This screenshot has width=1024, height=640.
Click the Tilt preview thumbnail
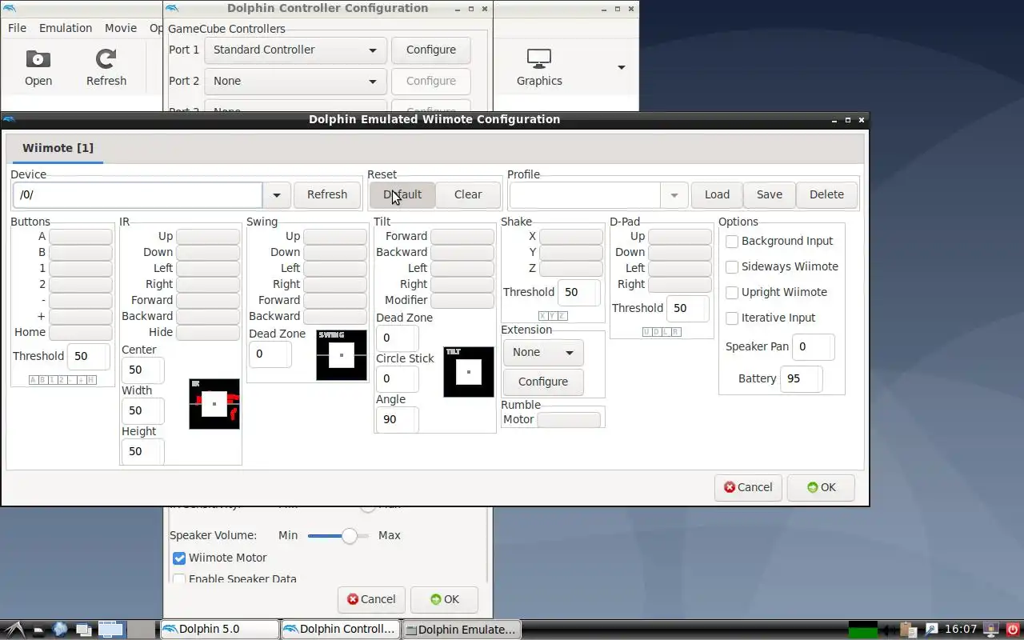coord(469,372)
